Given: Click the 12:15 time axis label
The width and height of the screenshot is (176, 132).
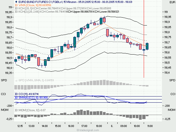Looking at the screenshot, I should click(20, 126).
